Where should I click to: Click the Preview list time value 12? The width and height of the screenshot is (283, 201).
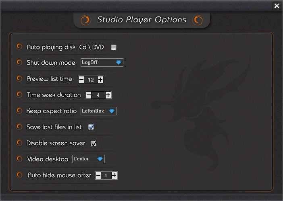coord(91,80)
